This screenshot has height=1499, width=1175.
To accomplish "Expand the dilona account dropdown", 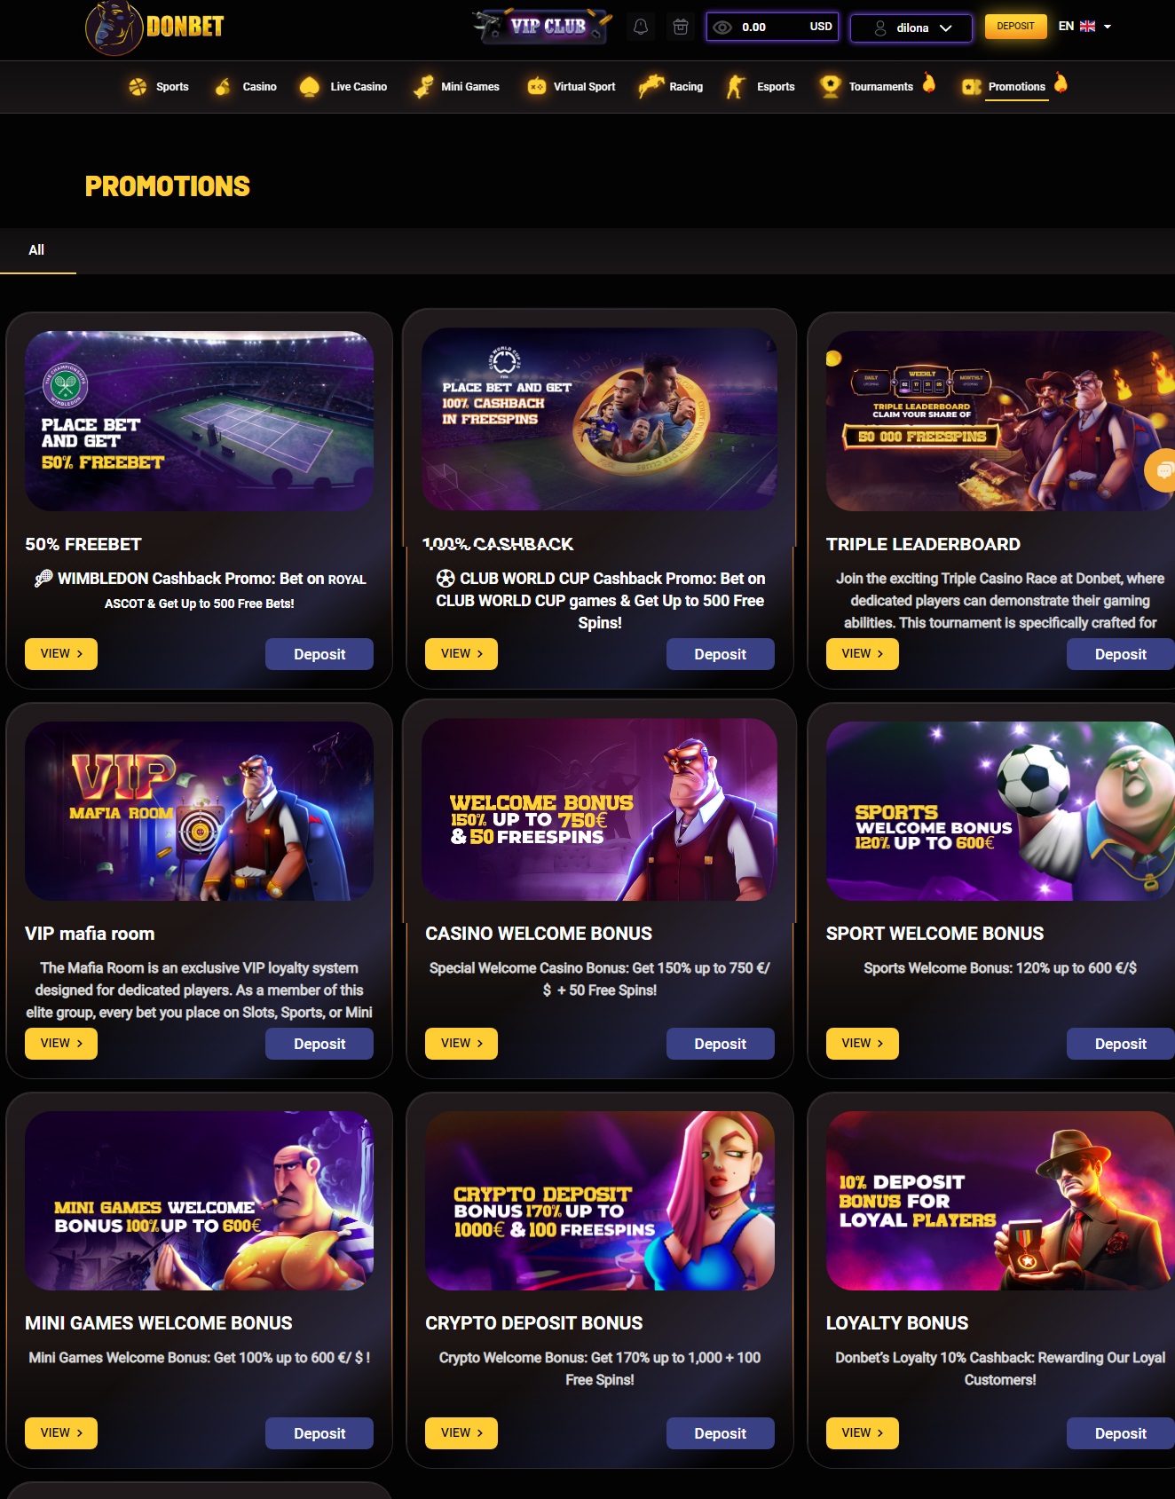I will 911,28.
